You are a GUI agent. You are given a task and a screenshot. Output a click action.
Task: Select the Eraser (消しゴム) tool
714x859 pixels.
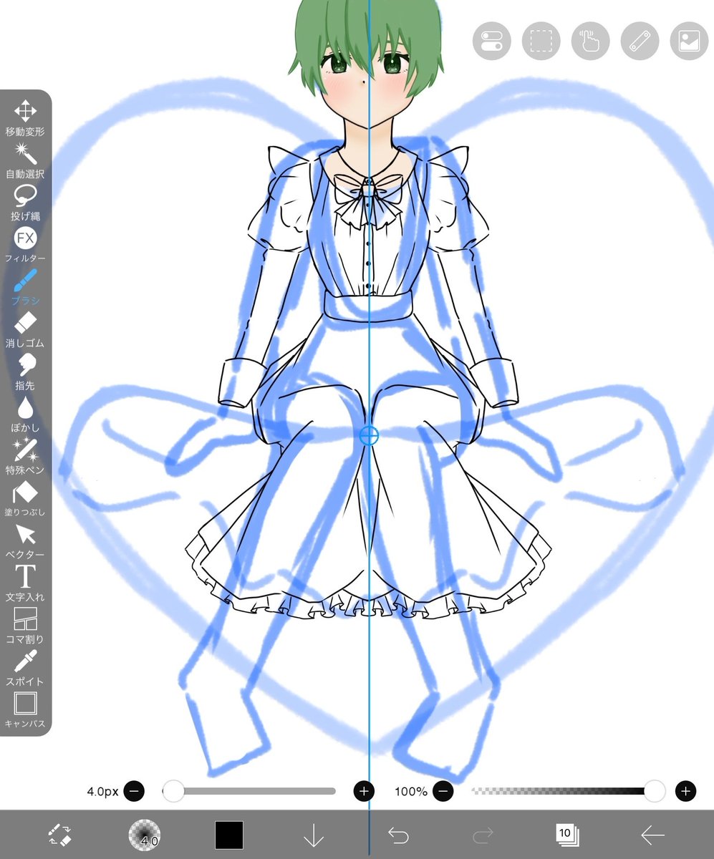[x=25, y=329]
